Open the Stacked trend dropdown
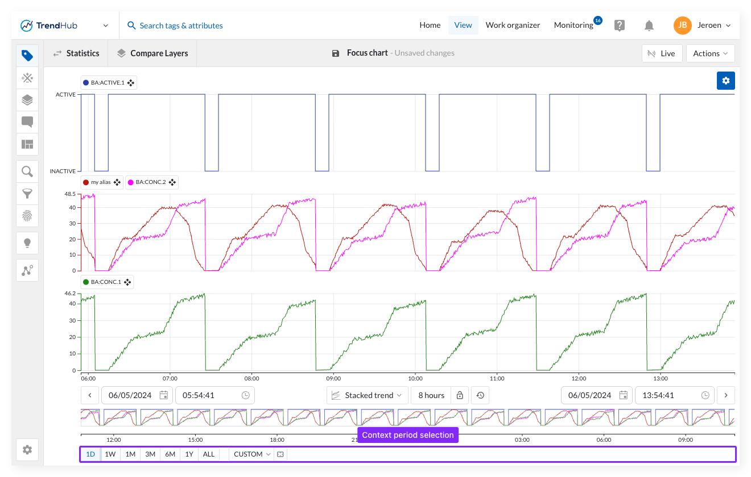This screenshot has width=751, height=477. coord(368,395)
